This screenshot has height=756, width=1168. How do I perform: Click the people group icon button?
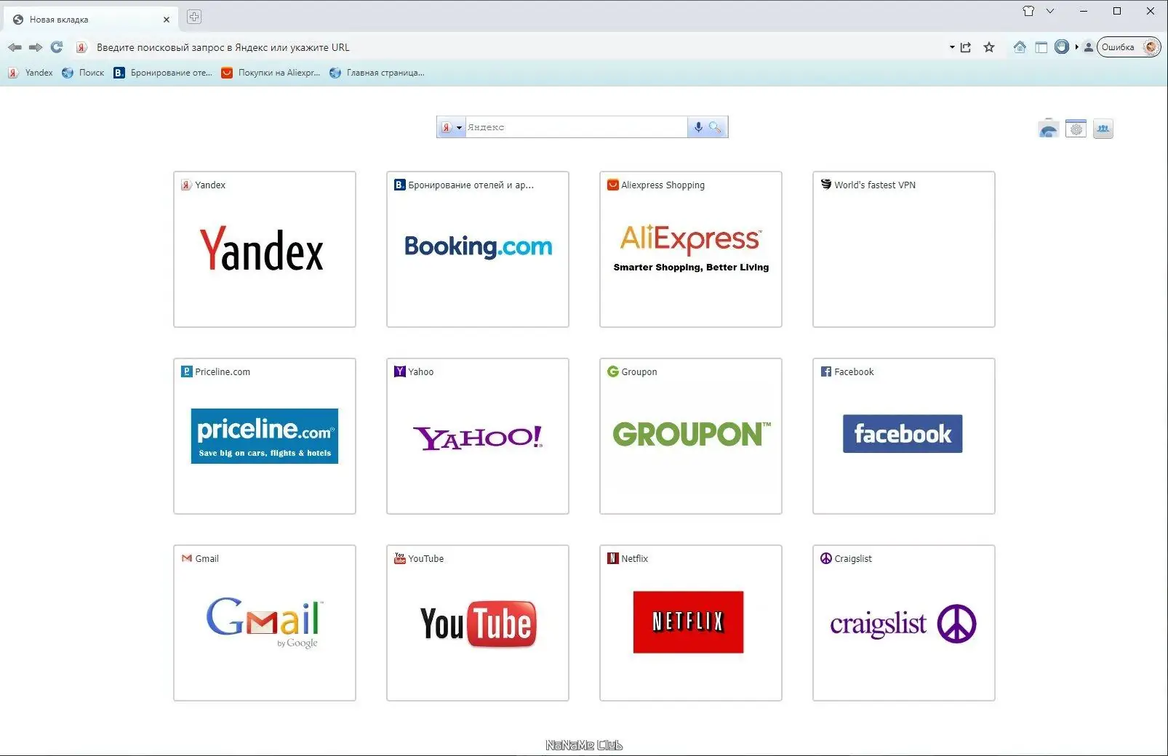[1103, 129]
